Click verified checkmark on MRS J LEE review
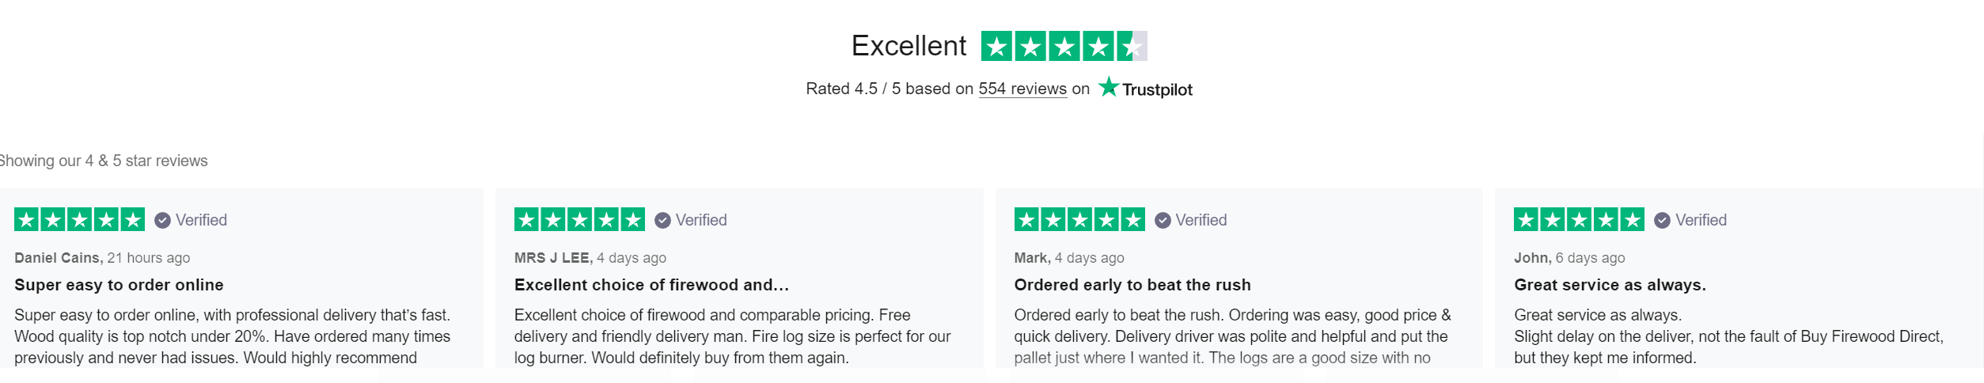1984x383 pixels. click(662, 220)
